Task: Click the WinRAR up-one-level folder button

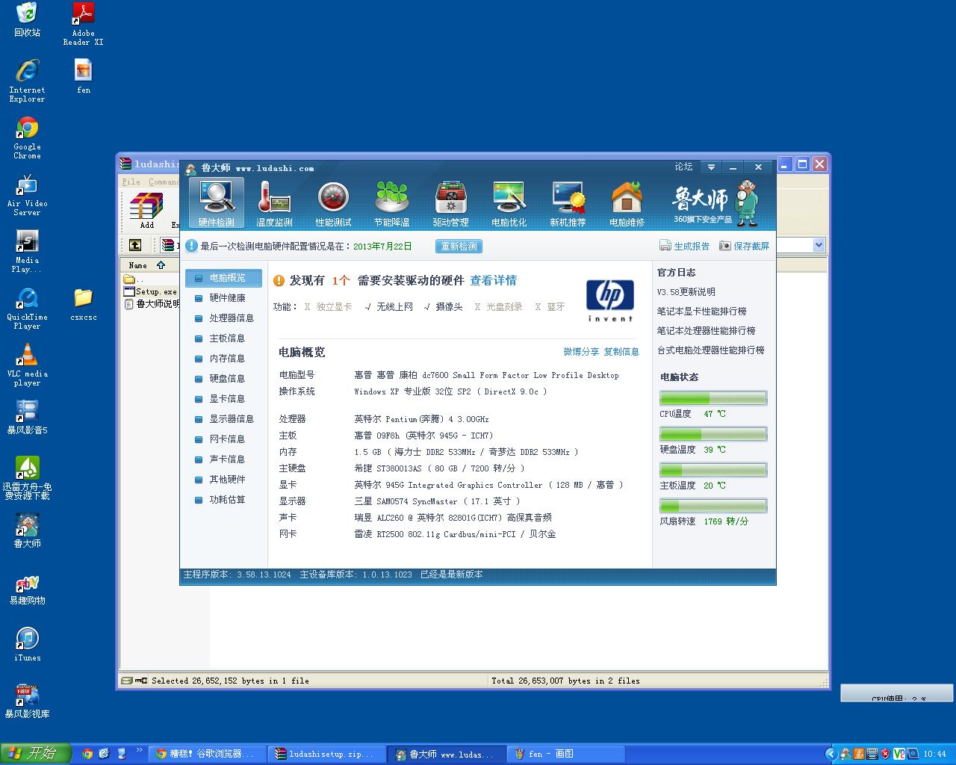Action: [135, 245]
